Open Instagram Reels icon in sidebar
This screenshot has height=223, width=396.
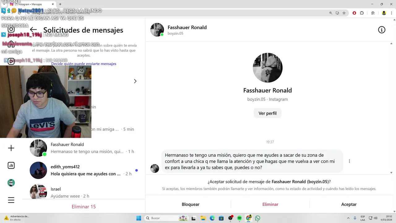click(x=11, y=61)
